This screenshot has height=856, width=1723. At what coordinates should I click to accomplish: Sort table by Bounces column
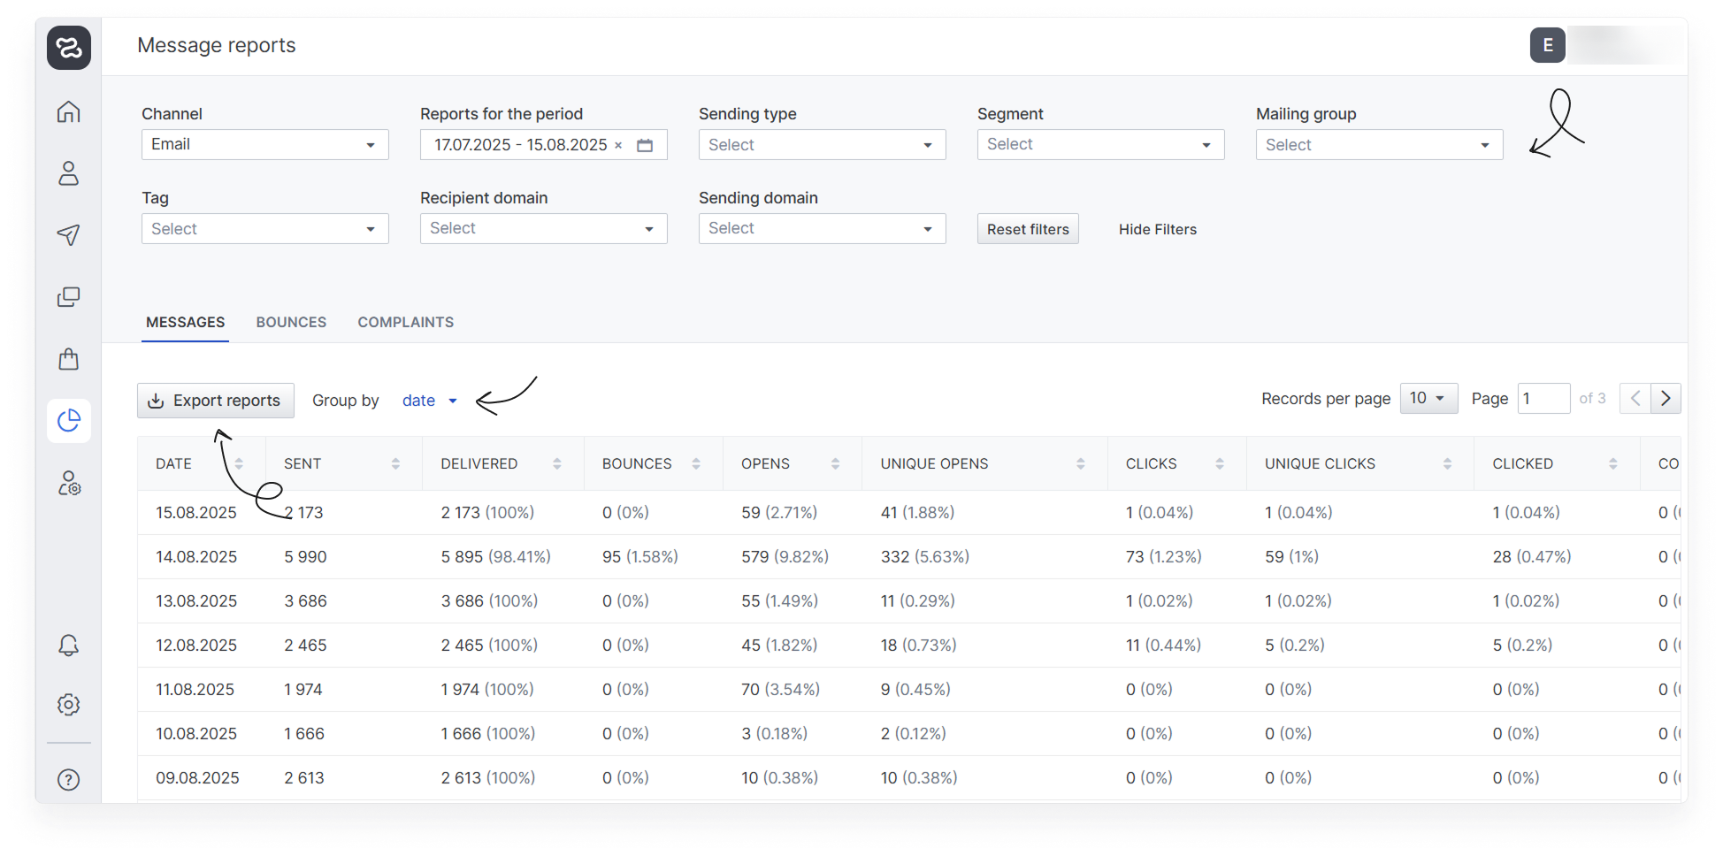pyautogui.click(x=696, y=463)
